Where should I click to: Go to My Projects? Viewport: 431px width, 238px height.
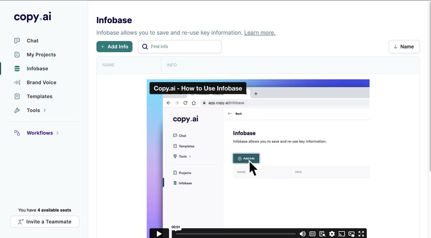(x=41, y=55)
